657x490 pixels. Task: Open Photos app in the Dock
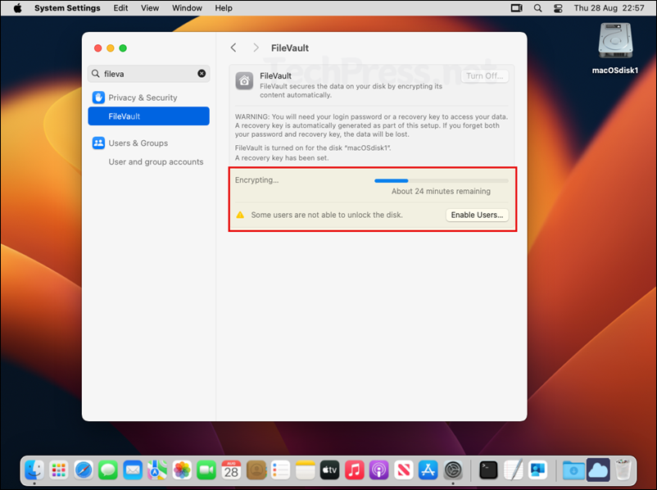tap(182, 470)
